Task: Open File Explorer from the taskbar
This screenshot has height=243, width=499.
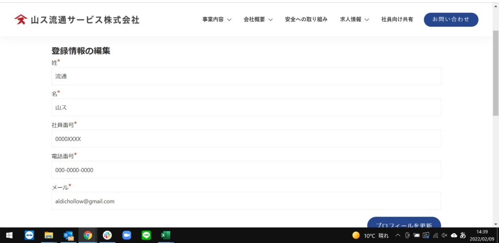Action: tap(49, 235)
